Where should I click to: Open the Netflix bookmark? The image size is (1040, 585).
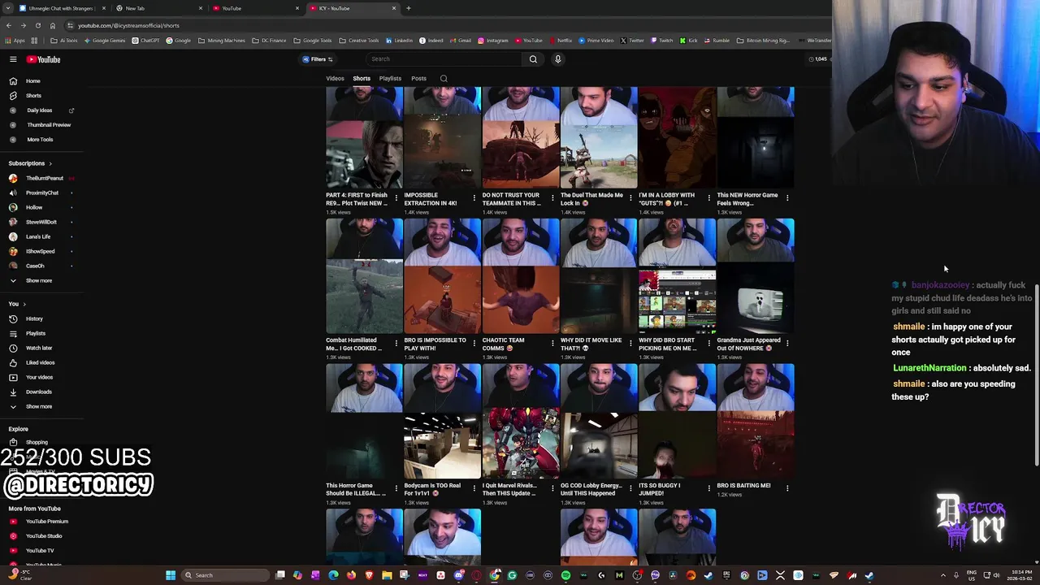point(560,41)
